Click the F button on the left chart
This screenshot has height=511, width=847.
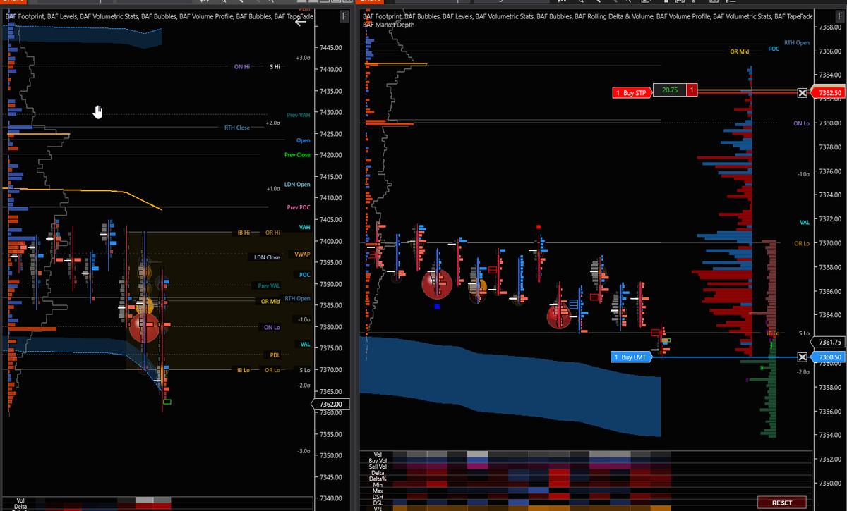[x=344, y=16]
